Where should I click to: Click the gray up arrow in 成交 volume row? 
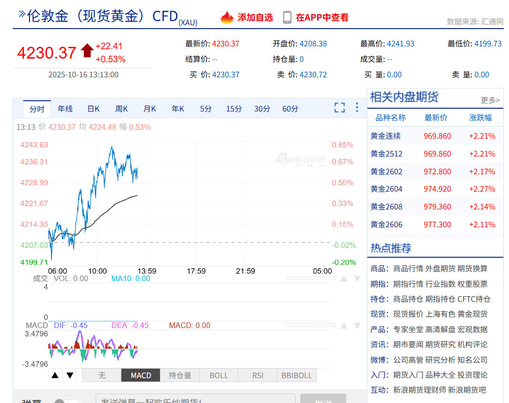pos(344,279)
